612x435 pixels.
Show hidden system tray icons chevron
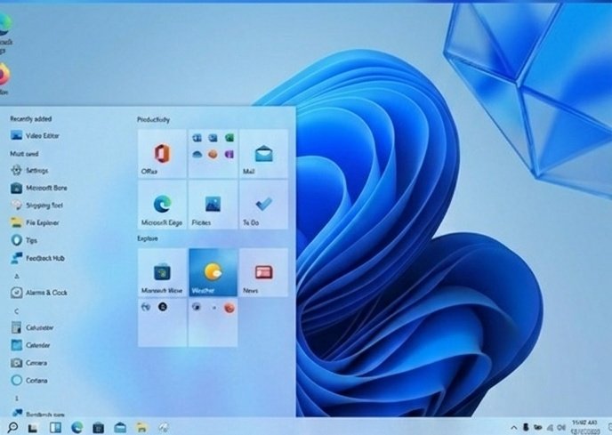coord(514,428)
